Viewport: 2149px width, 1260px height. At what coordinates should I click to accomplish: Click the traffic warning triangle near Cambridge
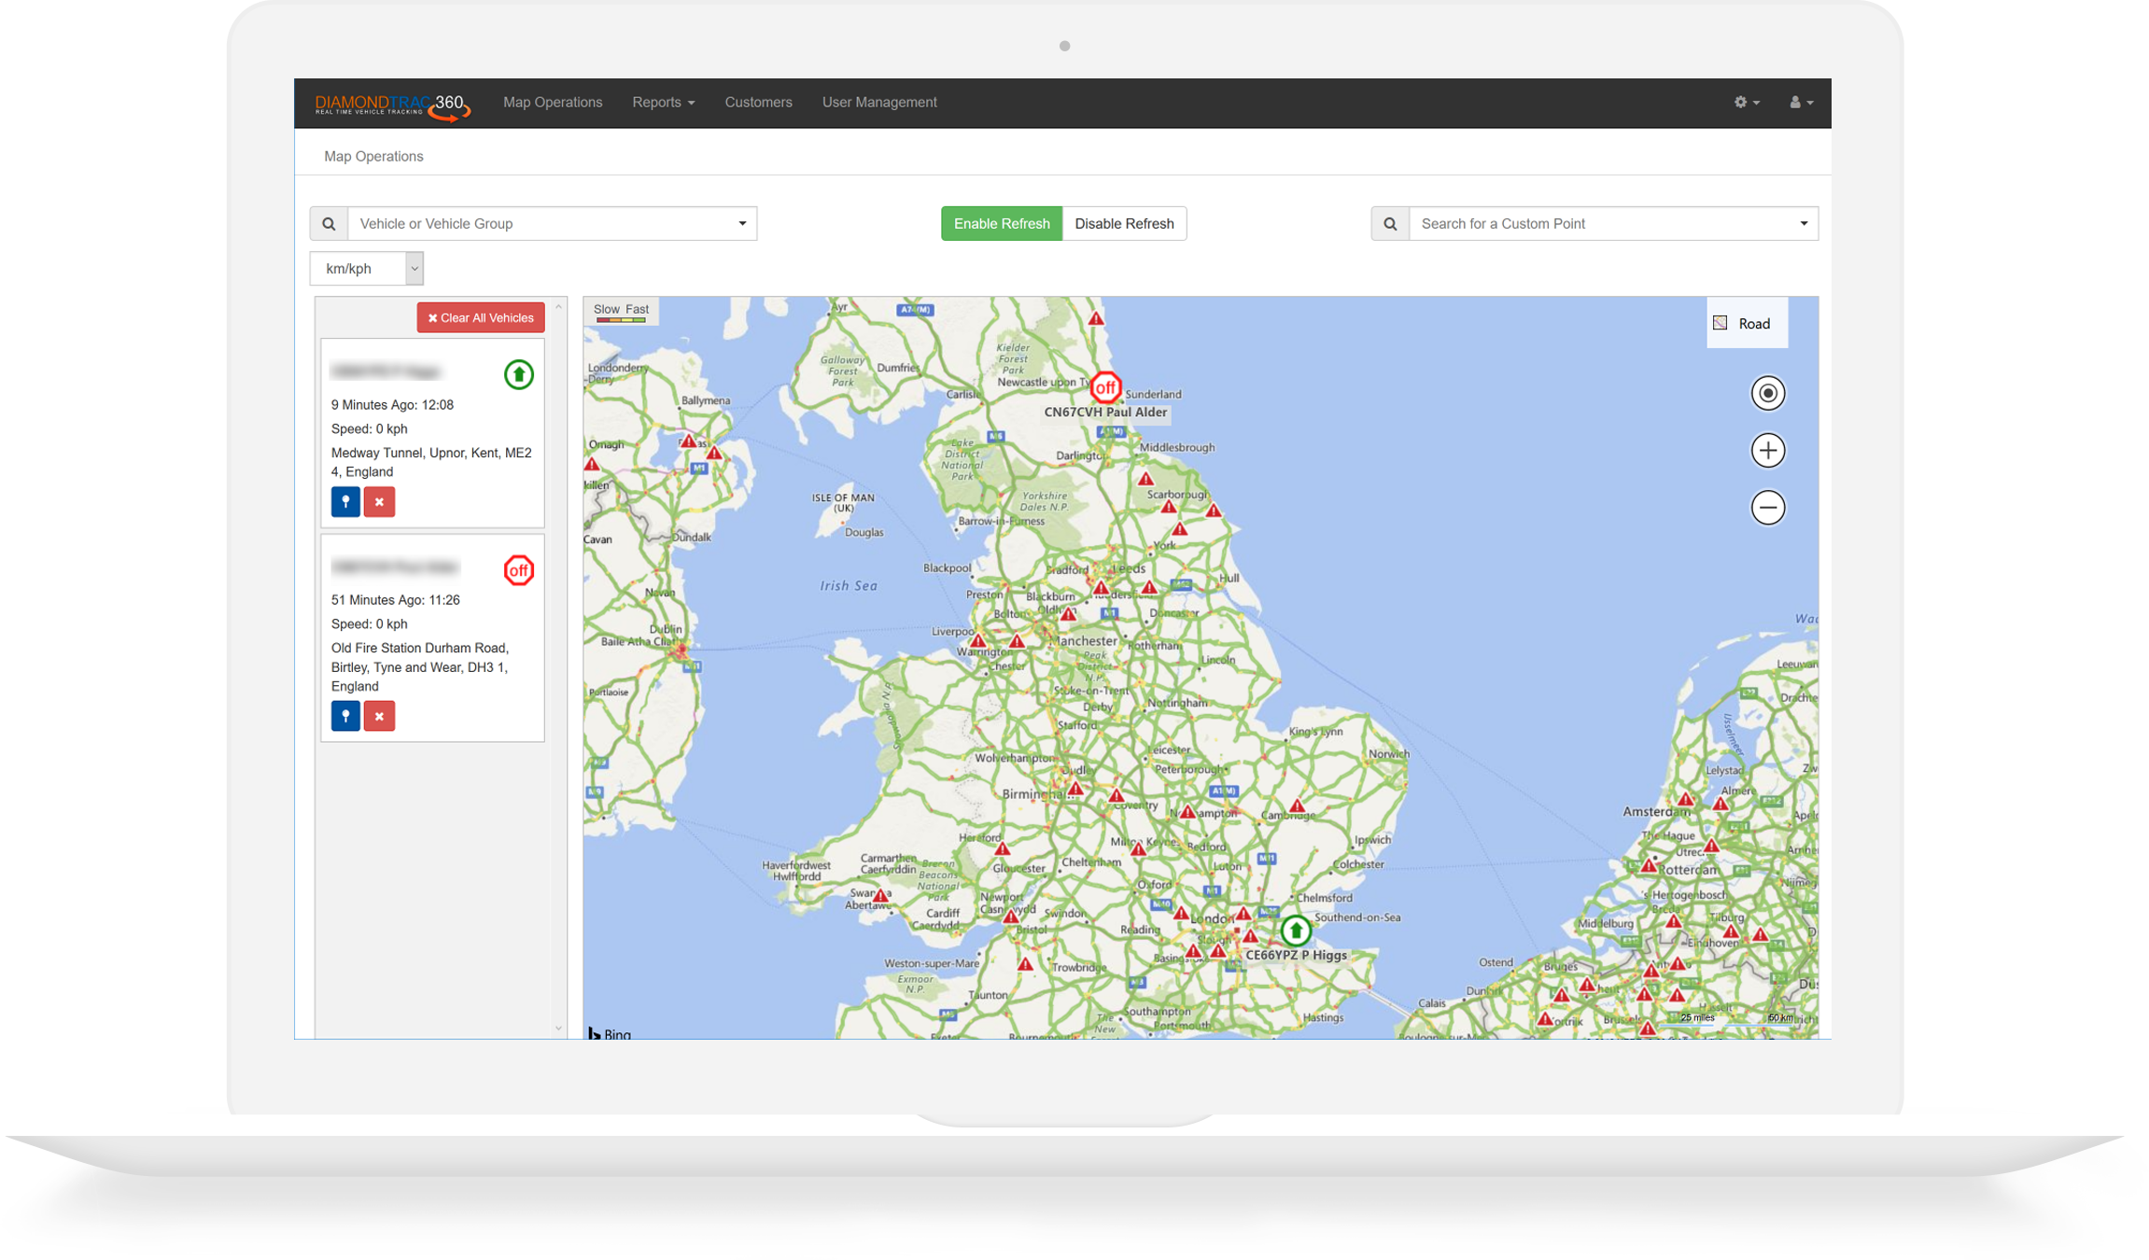(1297, 805)
